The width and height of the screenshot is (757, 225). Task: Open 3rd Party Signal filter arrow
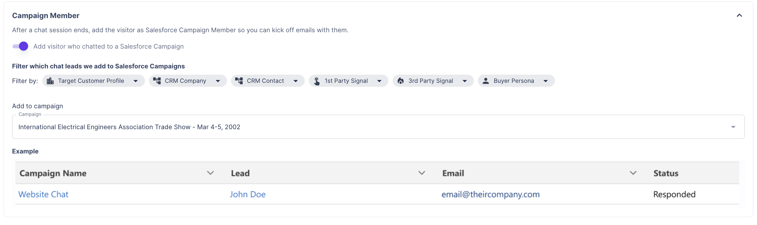pos(464,81)
